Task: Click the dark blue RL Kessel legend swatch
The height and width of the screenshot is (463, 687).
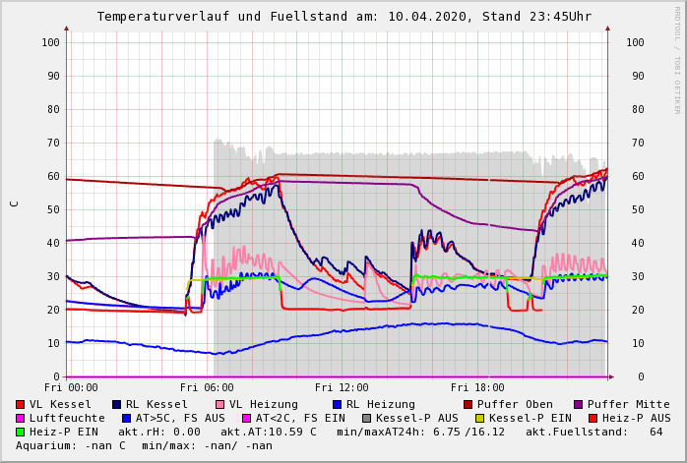Action: click(x=116, y=404)
